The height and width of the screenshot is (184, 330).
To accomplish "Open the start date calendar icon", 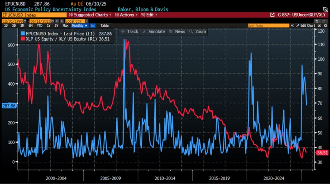I will point(25,21).
